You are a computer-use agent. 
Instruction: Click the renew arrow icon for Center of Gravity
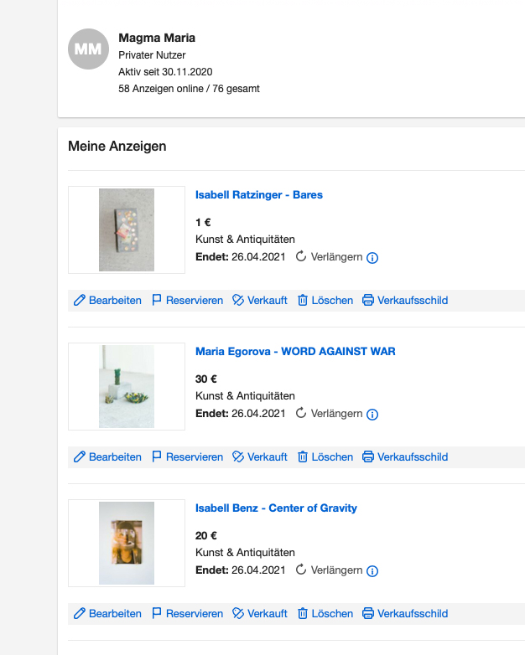(x=302, y=570)
